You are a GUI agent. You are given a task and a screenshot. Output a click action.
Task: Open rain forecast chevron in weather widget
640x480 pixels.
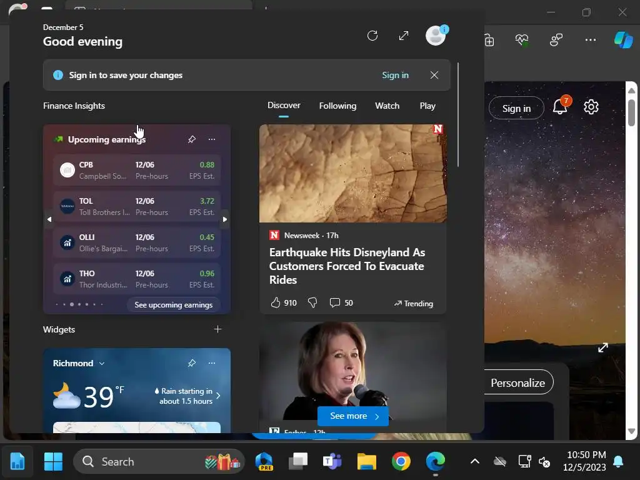[x=218, y=396]
